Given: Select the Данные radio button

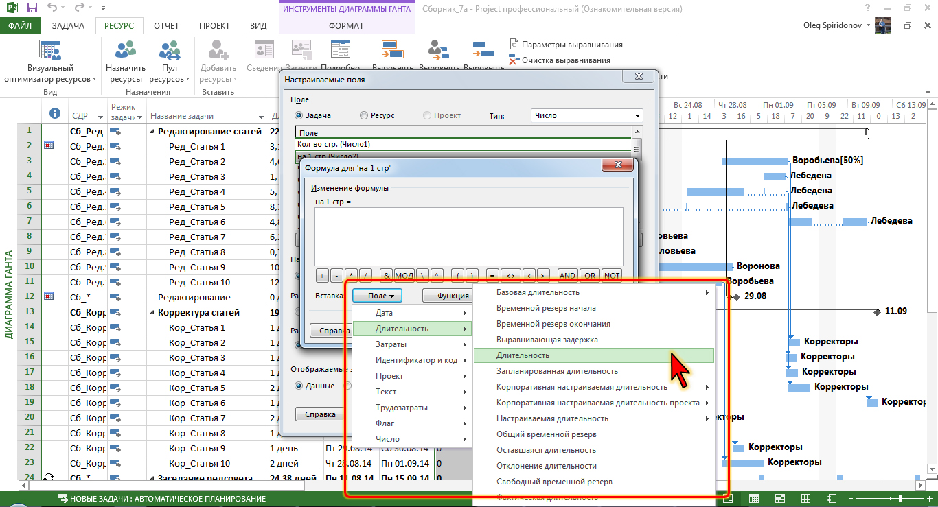Looking at the screenshot, I should click(299, 386).
